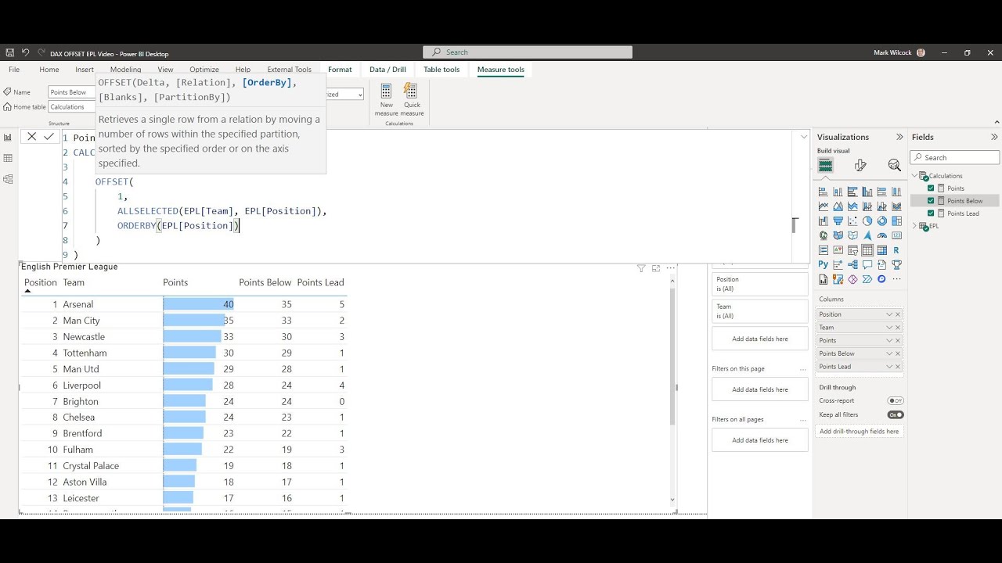
Task: Turn on the Cross-report toggle
Action: coord(896,400)
